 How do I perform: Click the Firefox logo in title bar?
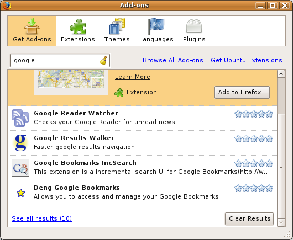click(7, 6)
